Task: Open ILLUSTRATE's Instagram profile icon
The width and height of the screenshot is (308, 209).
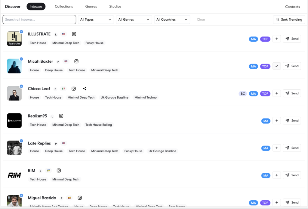Action: pos(74,34)
